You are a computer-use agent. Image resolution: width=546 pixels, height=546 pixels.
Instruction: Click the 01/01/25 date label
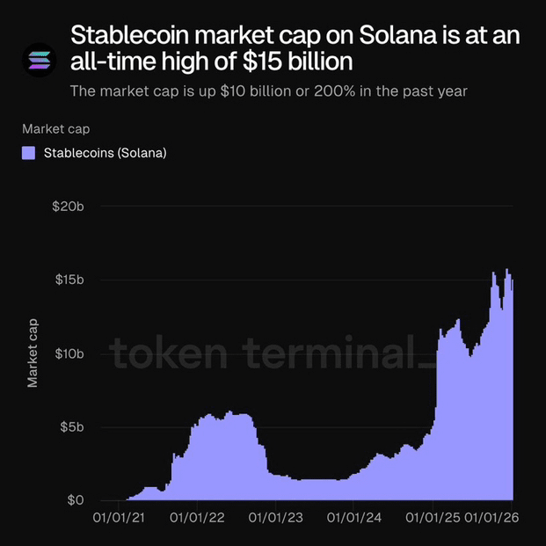(x=432, y=521)
